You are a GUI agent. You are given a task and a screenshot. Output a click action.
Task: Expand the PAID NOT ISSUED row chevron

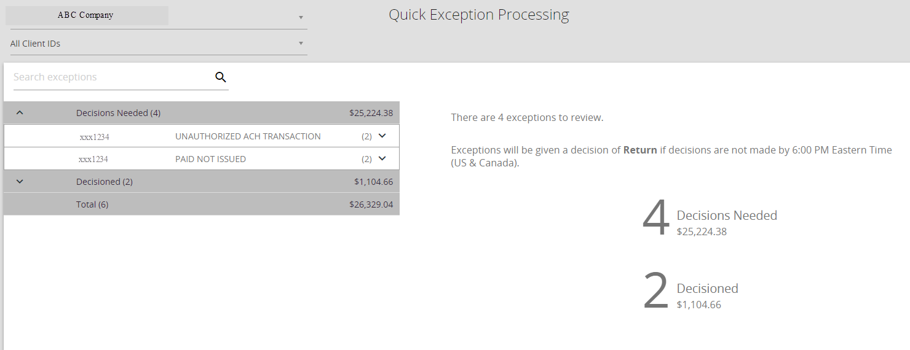click(382, 158)
